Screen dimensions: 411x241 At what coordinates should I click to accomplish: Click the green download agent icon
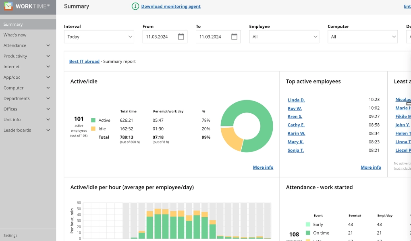(x=135, y=6)
